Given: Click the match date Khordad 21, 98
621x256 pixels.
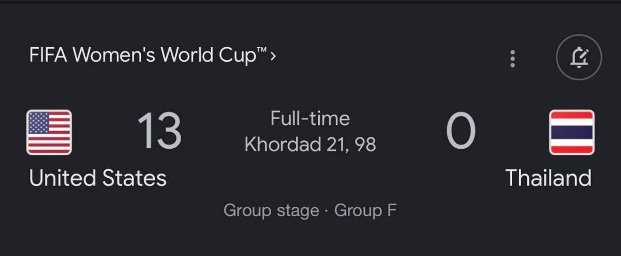Looking at the screenshot, I should tap(310, 144).
